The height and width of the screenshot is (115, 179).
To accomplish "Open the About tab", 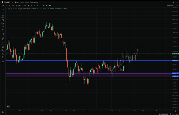I will pos(22,2).
